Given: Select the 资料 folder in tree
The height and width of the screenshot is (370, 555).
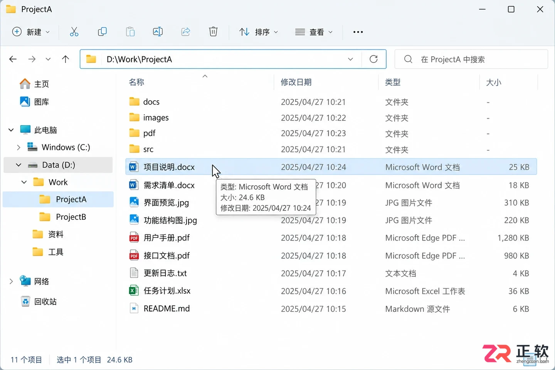Looking at the screenshot, I should coord(48,234).
